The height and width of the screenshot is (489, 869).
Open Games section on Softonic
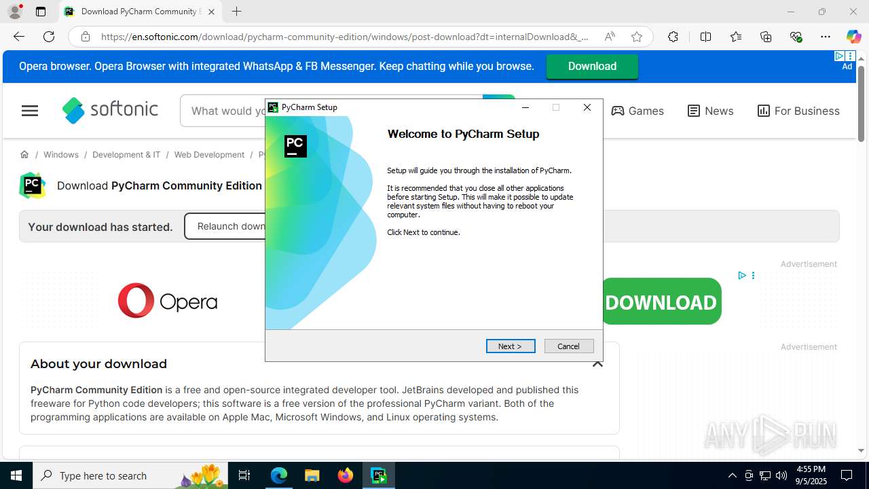[x=637, y=111]
